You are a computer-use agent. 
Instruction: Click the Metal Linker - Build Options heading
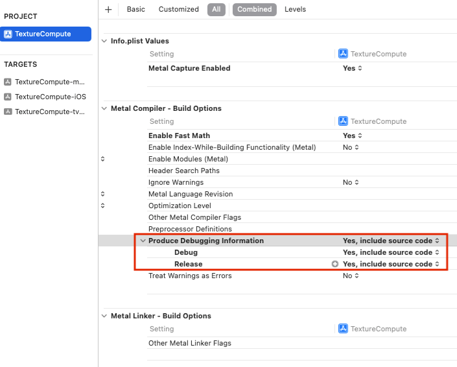[x=161, y=316]
